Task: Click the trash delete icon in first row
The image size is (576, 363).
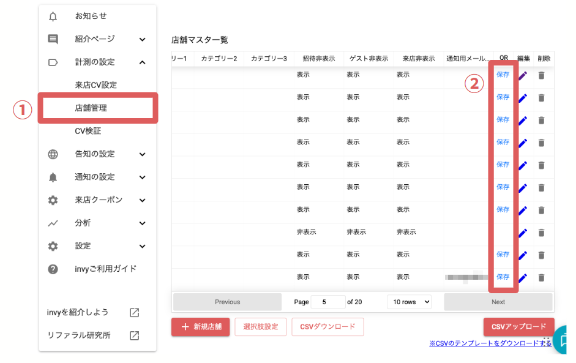Action: click(x=541, y=76)
